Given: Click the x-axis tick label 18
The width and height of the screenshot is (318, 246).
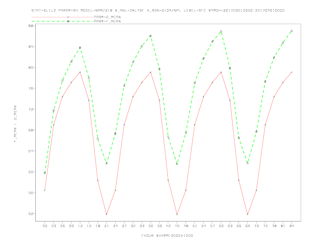Looking at the screenshot, I should tap(98, 226).
